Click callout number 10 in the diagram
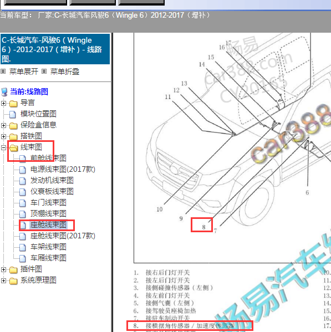331x332 pixels. (160, 209)
